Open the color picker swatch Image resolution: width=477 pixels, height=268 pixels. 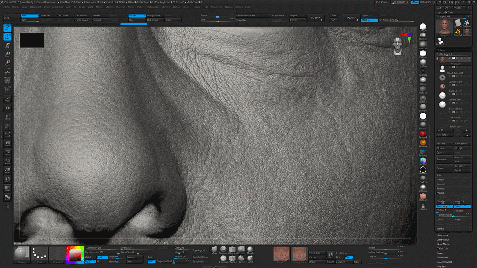point(74,255)
